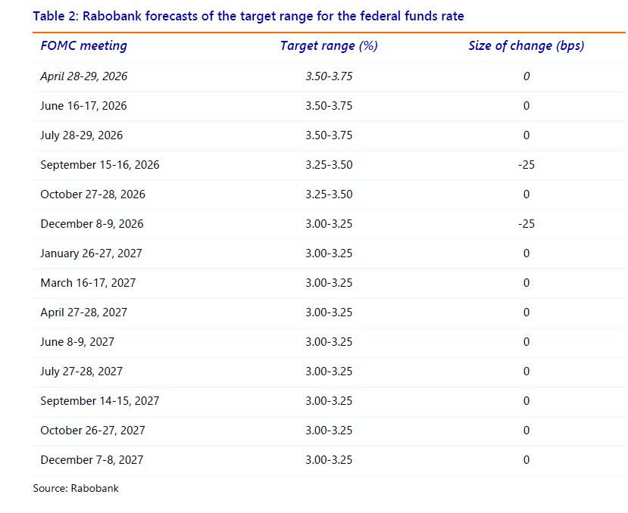Click the -25 change for December 2026
The width and height of the screenshot is (628, 513).
coord(526,224)
